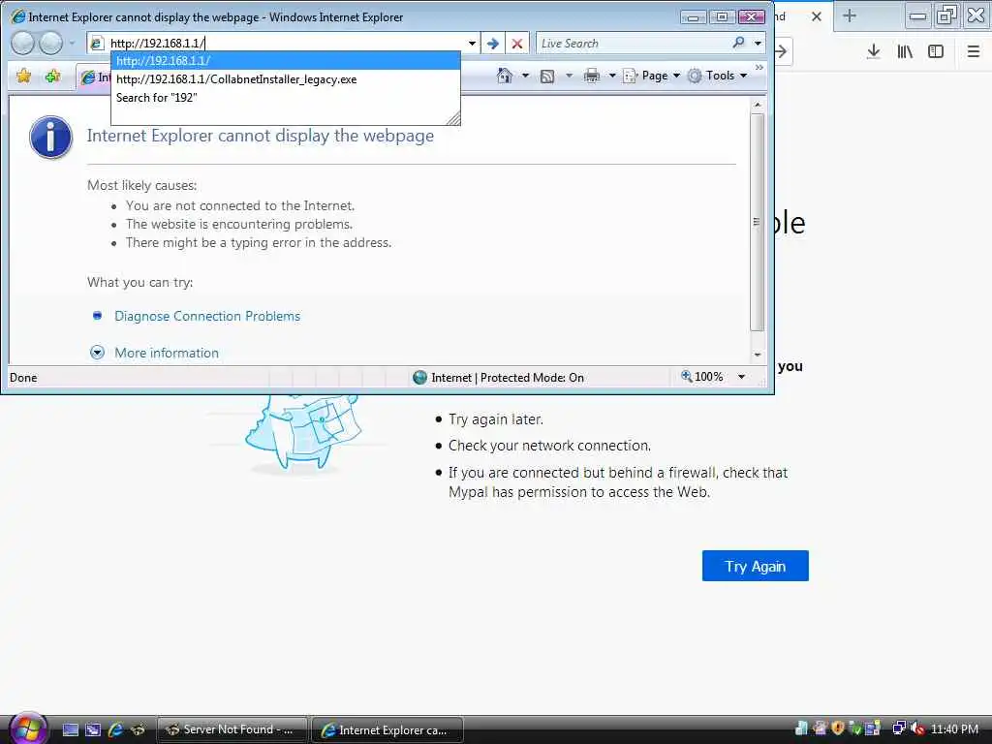
Task: Click the Mypal go arrow in URL bar
Action: pyautogui.click(x=782, y=51)
